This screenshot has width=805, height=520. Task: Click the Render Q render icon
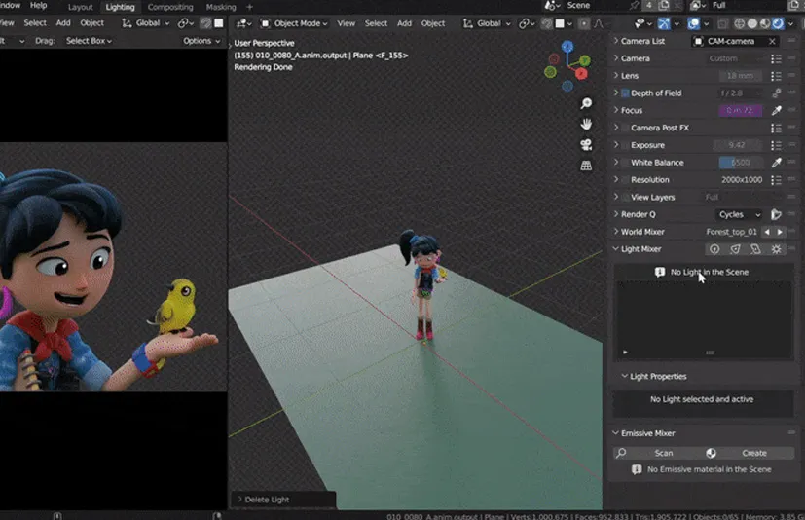[776, 214]
